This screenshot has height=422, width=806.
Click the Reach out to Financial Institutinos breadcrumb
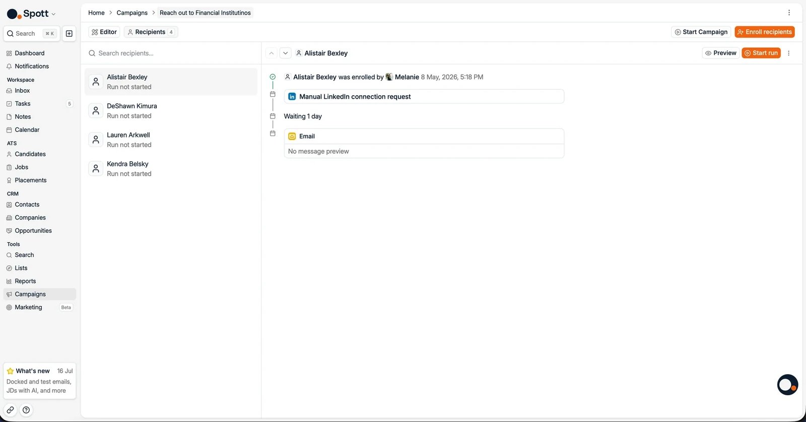[205, 13]
